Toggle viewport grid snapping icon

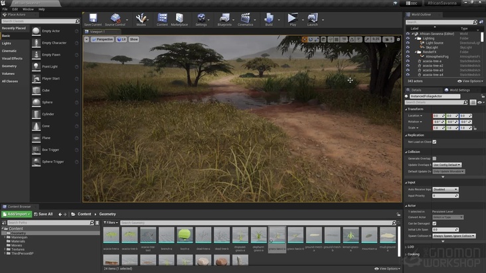point(337,39)
